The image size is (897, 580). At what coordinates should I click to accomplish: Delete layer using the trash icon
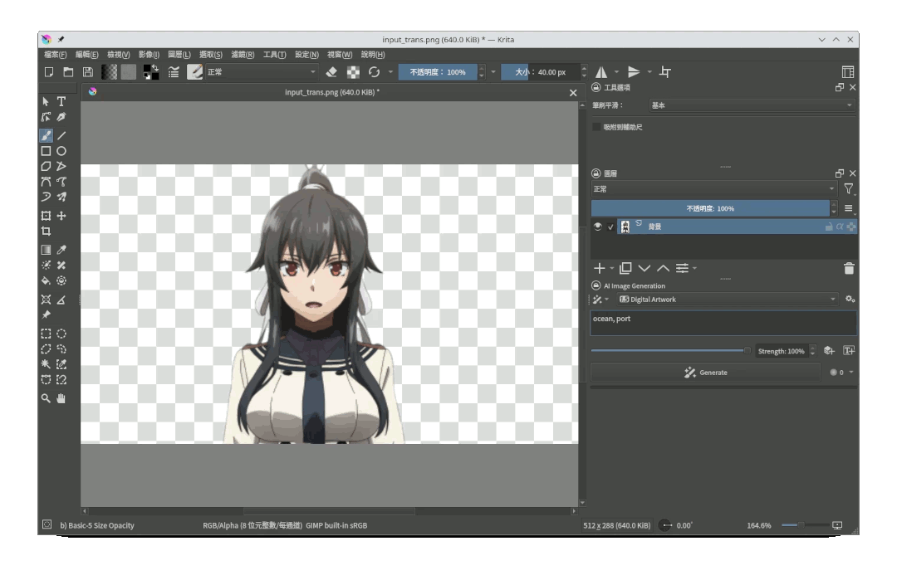[x=849, y=268]
